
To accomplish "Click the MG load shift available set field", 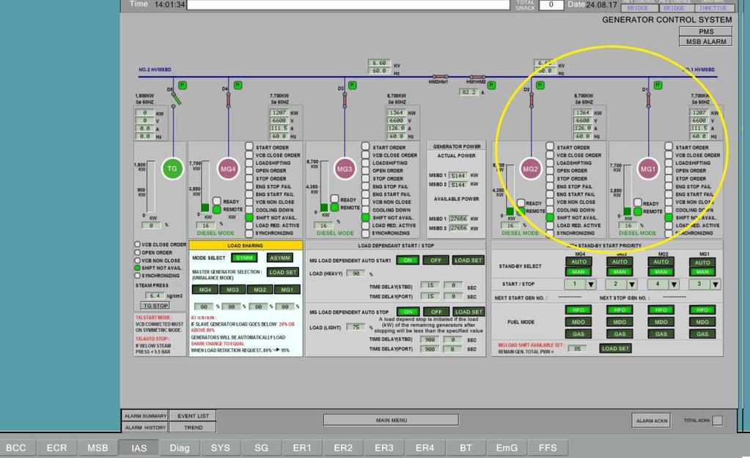I will coord(577,349).
